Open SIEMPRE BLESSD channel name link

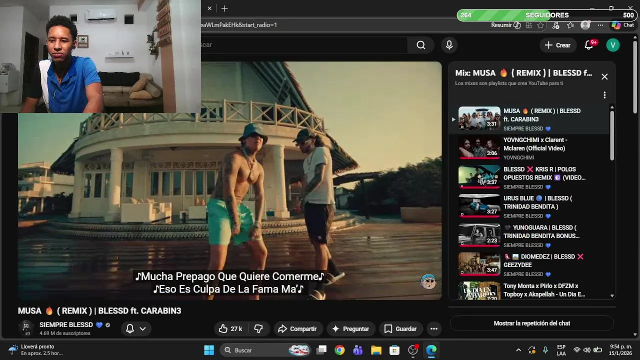[66, 324]
